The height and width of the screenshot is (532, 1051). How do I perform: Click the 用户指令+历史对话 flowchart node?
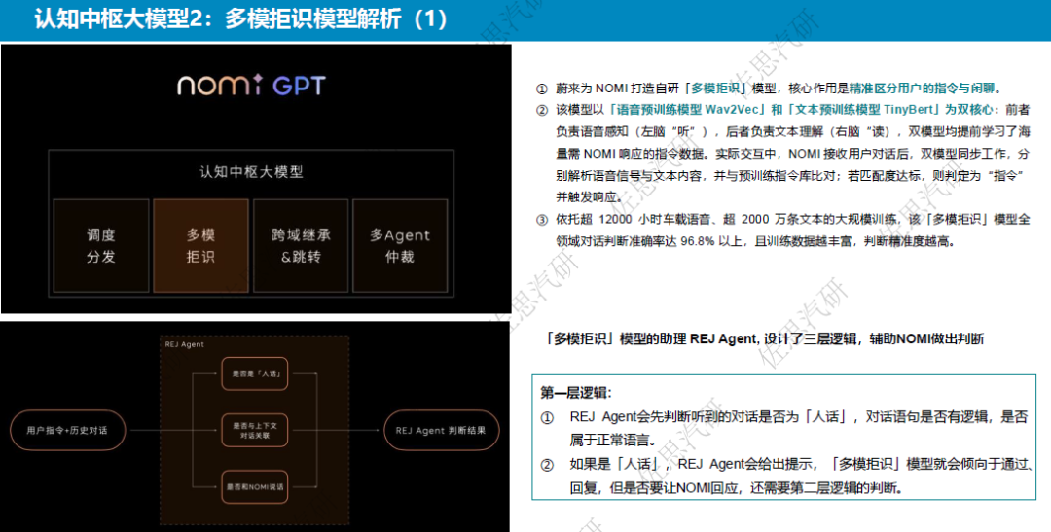pos(67,430)
